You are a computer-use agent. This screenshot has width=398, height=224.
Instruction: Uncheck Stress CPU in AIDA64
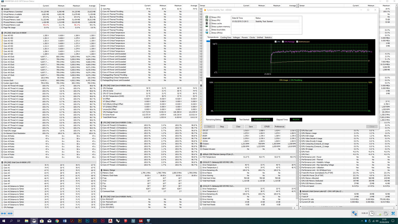pyautogui.click(x=211, y=17)
